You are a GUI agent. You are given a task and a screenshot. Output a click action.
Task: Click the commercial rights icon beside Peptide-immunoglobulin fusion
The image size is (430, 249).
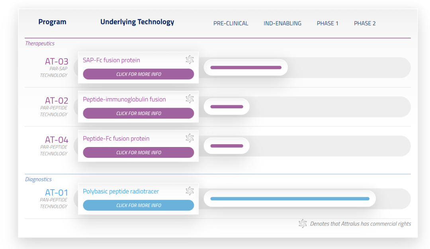tap(190, 99)
